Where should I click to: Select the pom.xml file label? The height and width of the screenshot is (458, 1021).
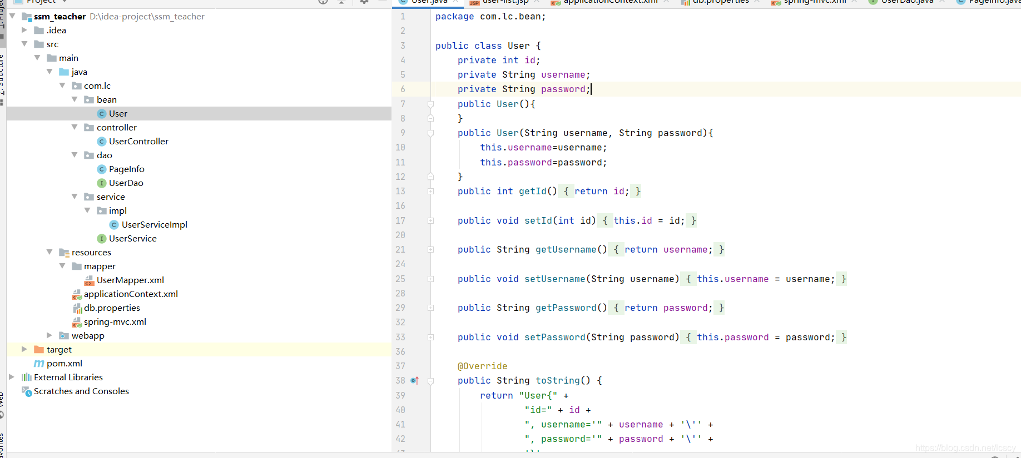tap(65, 364)
